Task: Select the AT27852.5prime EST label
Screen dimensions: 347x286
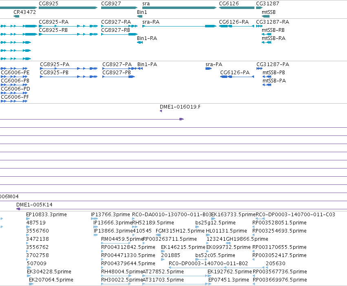Action: click(x=163, y=272)
